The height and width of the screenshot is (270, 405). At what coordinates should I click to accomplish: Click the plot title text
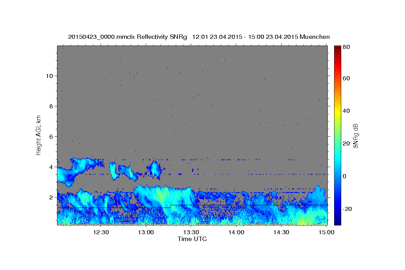[x=199, y=37]
